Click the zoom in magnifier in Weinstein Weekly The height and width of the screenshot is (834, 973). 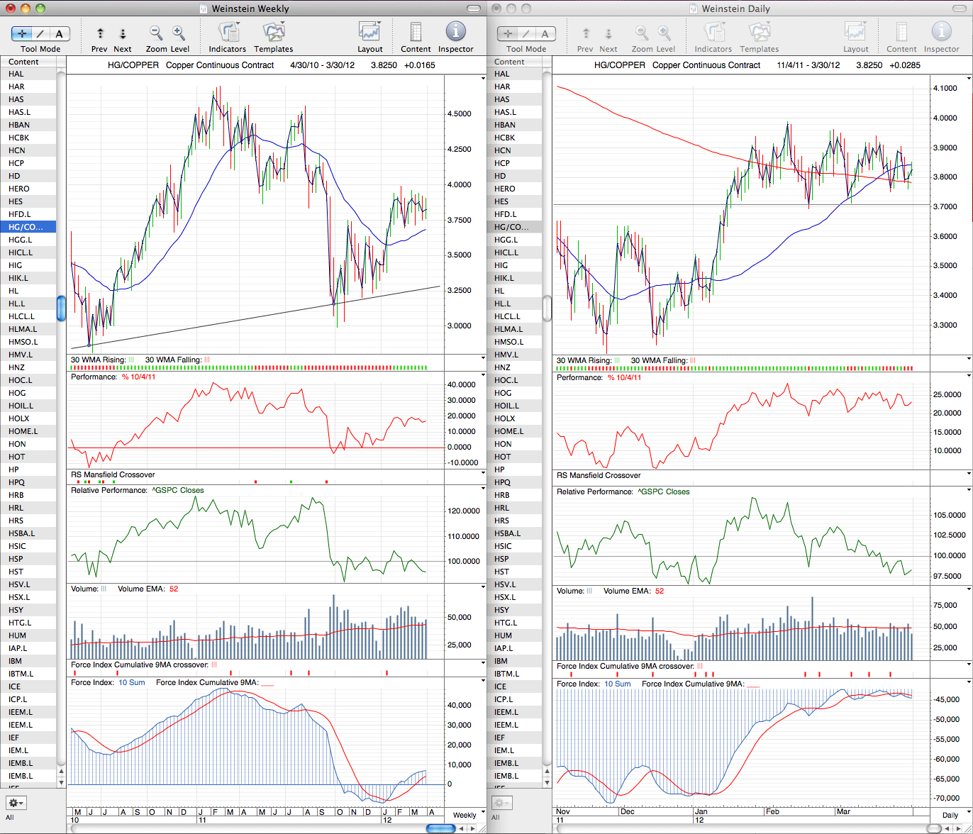[x=179, y=33]
